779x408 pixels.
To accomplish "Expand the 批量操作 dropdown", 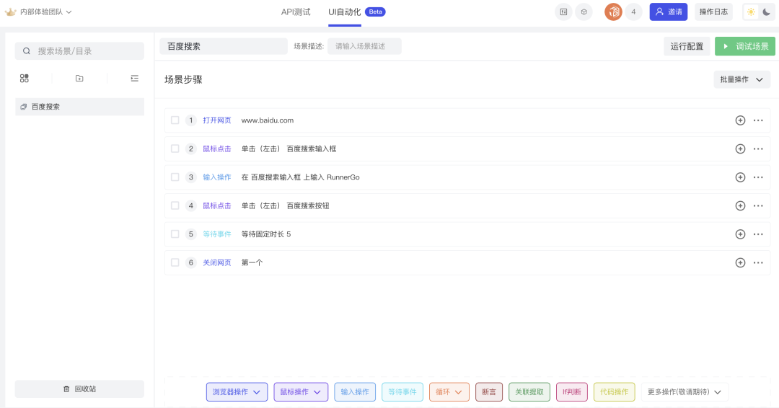I will [741, 79].
